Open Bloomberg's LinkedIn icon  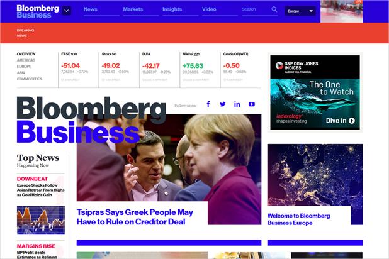click(x=237, y=104)
